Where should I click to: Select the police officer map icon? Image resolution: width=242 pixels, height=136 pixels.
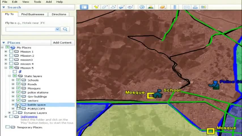214,85
